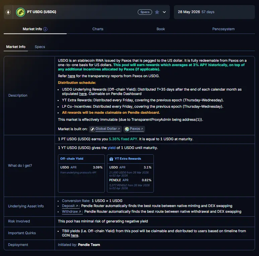Click the 'Conversion Rate:' label

coord(76,201)
